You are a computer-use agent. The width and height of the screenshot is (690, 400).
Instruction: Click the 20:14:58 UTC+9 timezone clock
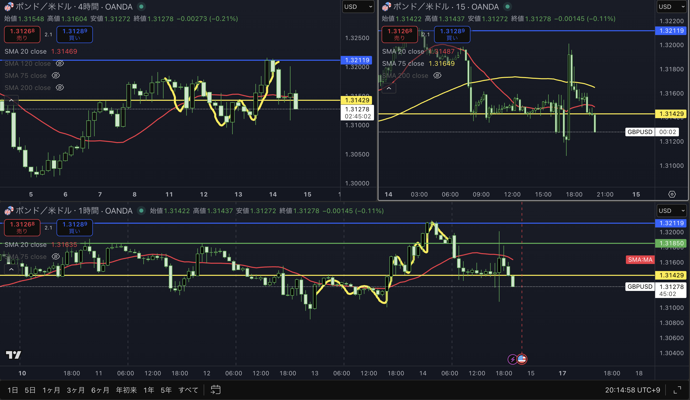point(632,390)
